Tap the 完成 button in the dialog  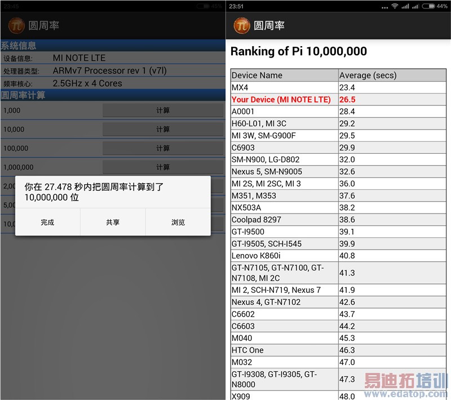tap(47, 222)
